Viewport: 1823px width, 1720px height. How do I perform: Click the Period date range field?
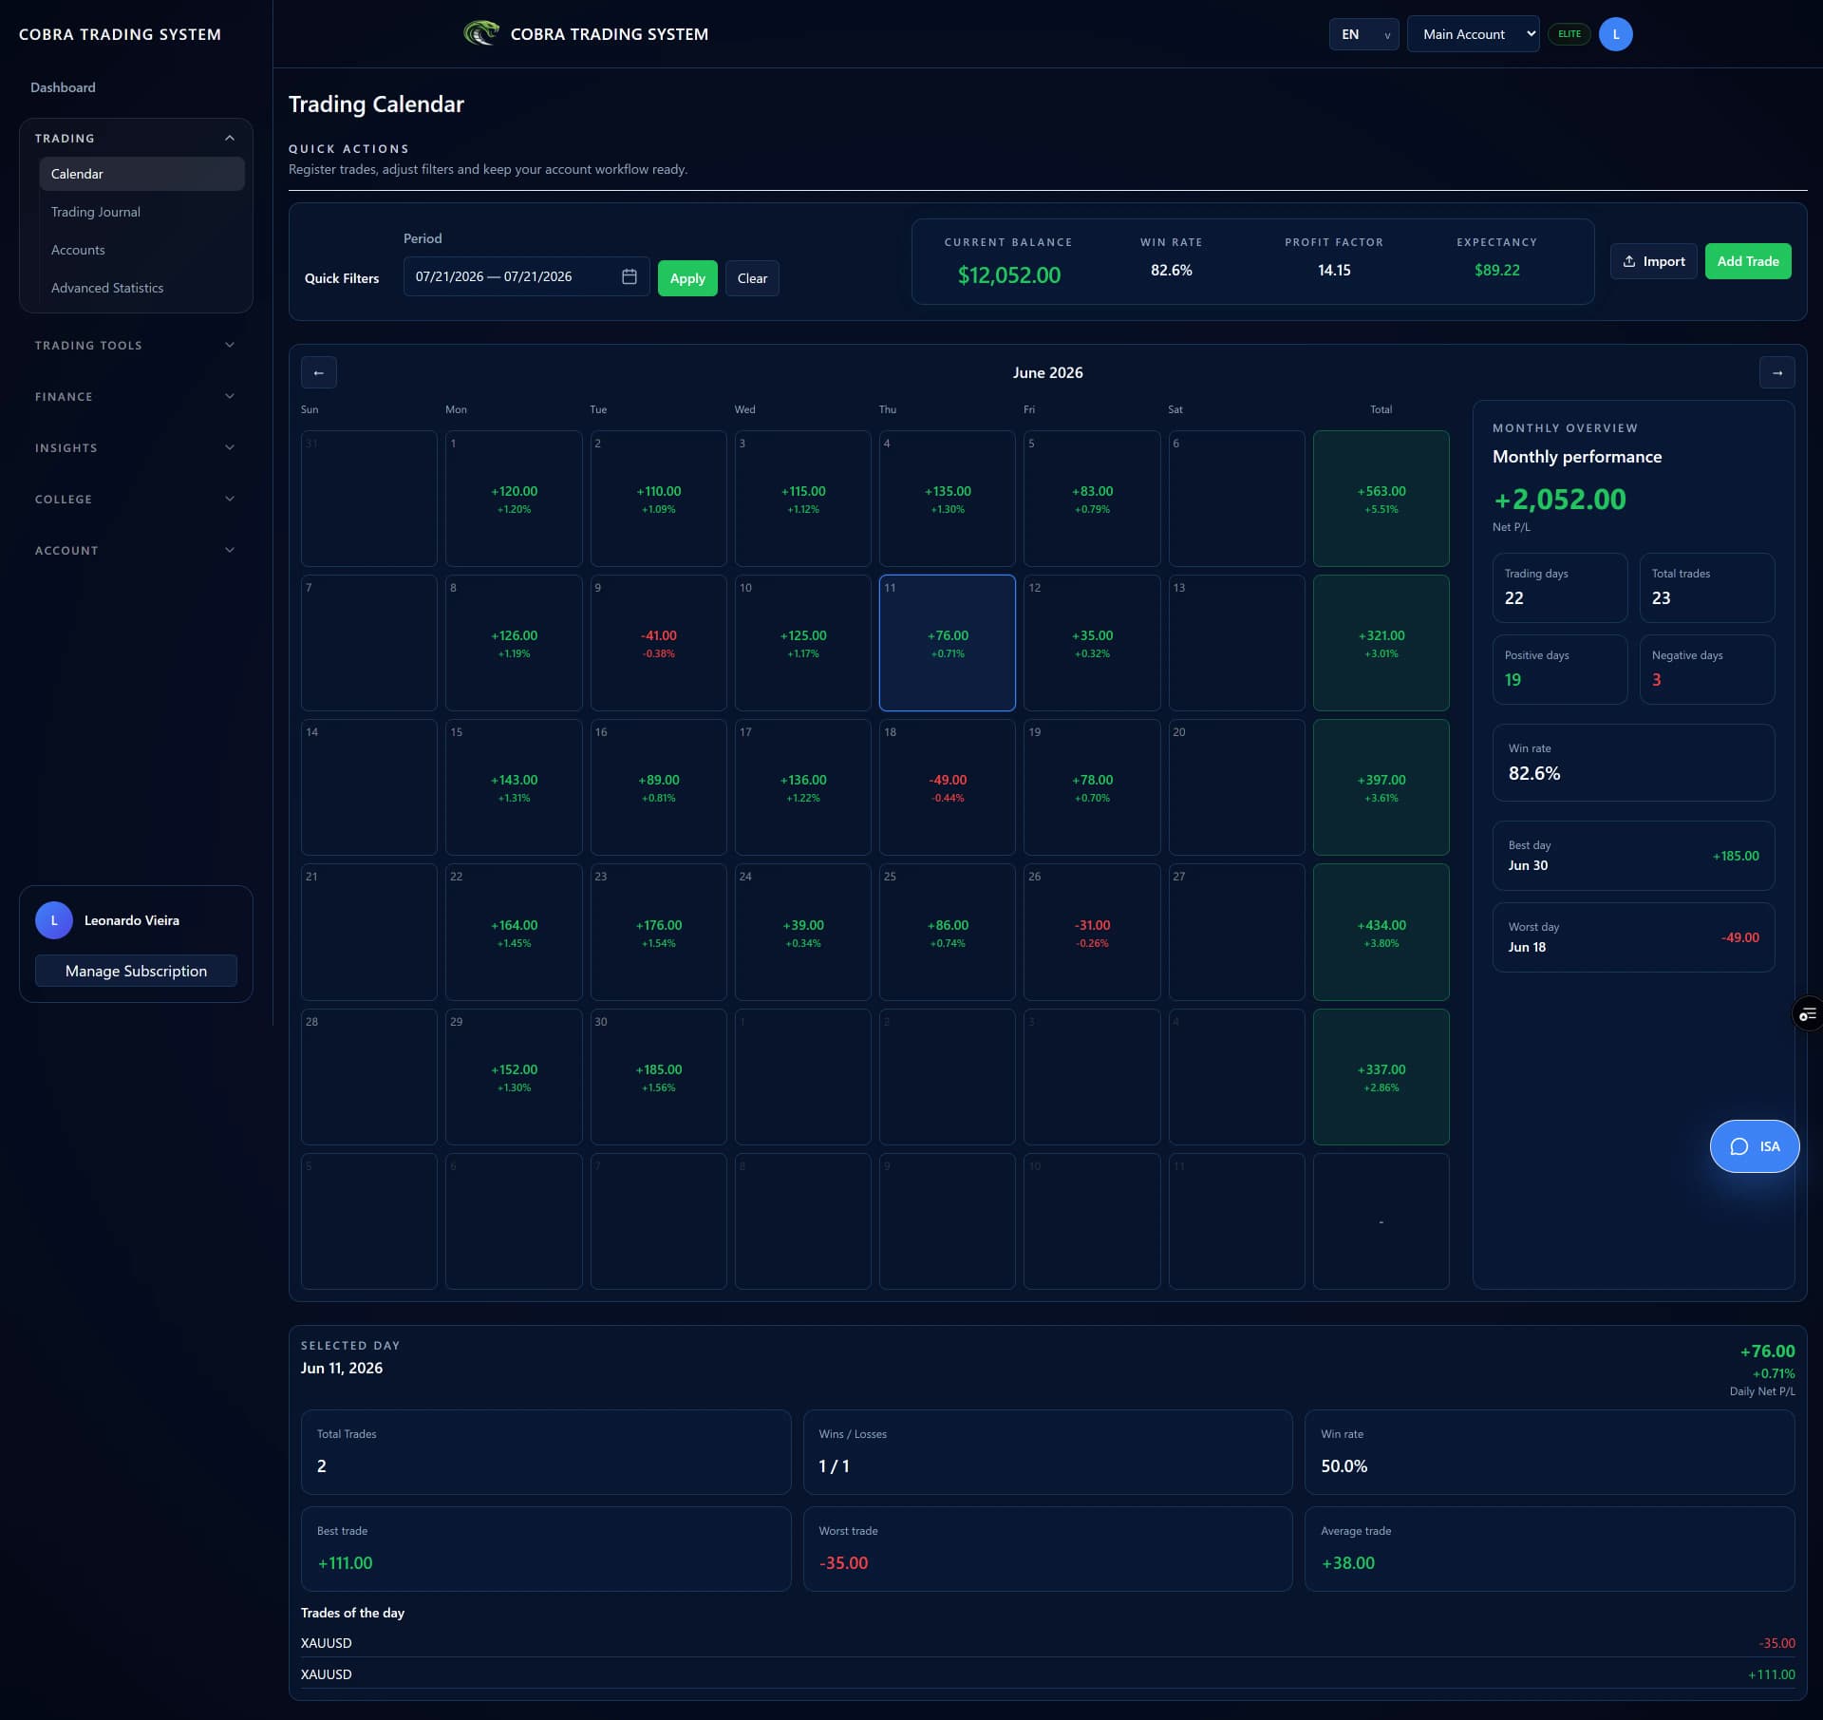pyautogui.click(x=526, y=276)
